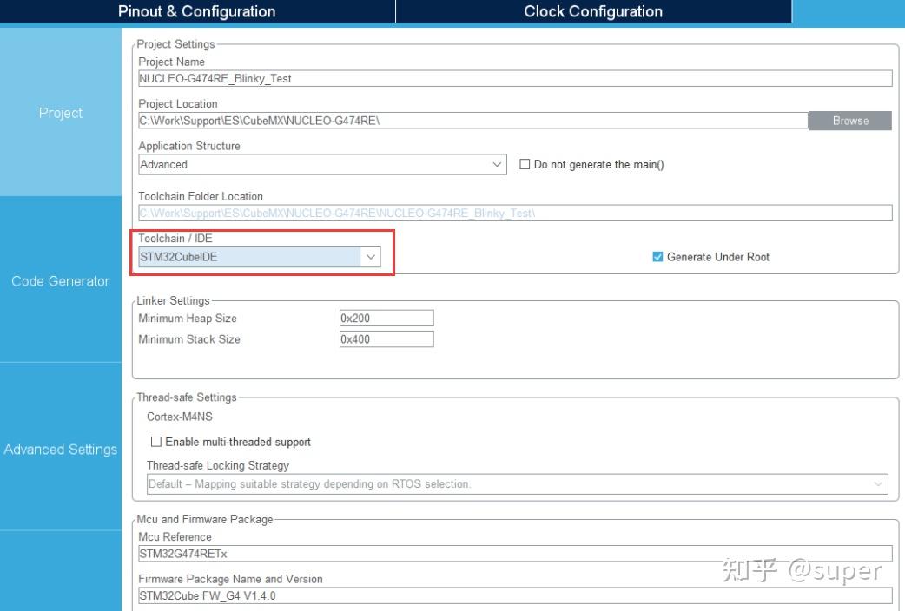Open the Advanced Settings section
This screenshot has height=611, width=905.
[60, 449]
